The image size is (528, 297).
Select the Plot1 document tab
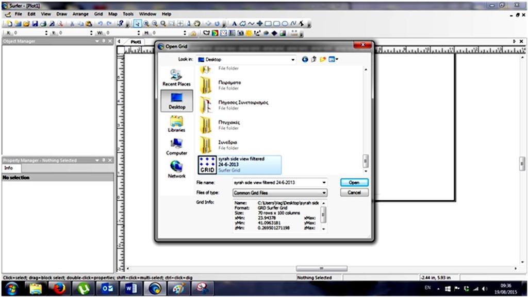pos(136,42)
